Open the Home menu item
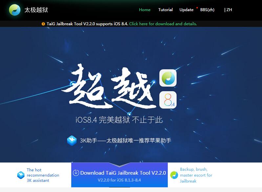Viewport: 262px width, 192px height. pos(145,10)
